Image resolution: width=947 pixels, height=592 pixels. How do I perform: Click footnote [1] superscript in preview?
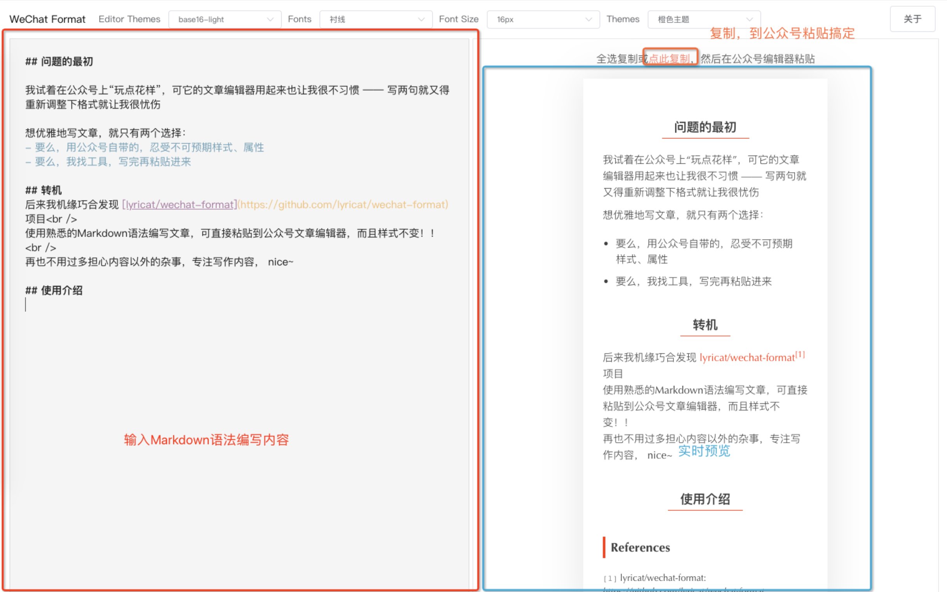(800, 354)
